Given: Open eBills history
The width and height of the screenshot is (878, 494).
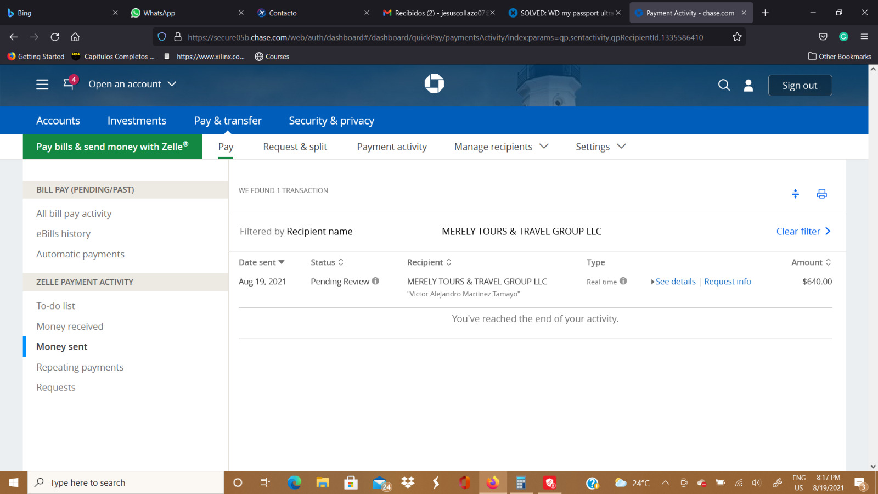Looking at the screenshot, I should pyautogui.click(x=64, y=234).
